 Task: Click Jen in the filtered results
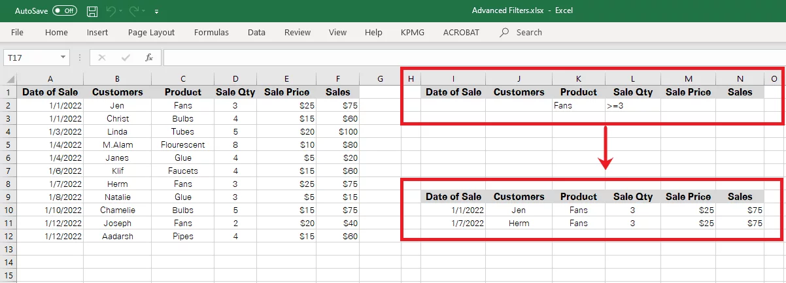point(519,210)
